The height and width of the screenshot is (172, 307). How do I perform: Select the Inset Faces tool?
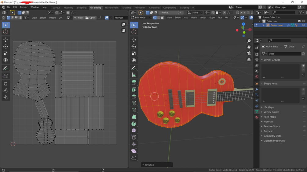[134, 90]
